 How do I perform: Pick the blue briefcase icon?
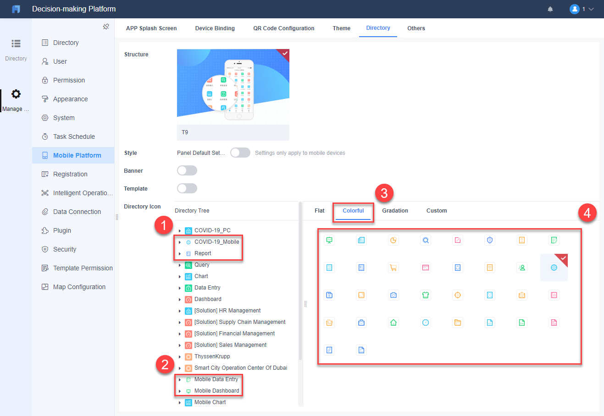coord(361,323)
